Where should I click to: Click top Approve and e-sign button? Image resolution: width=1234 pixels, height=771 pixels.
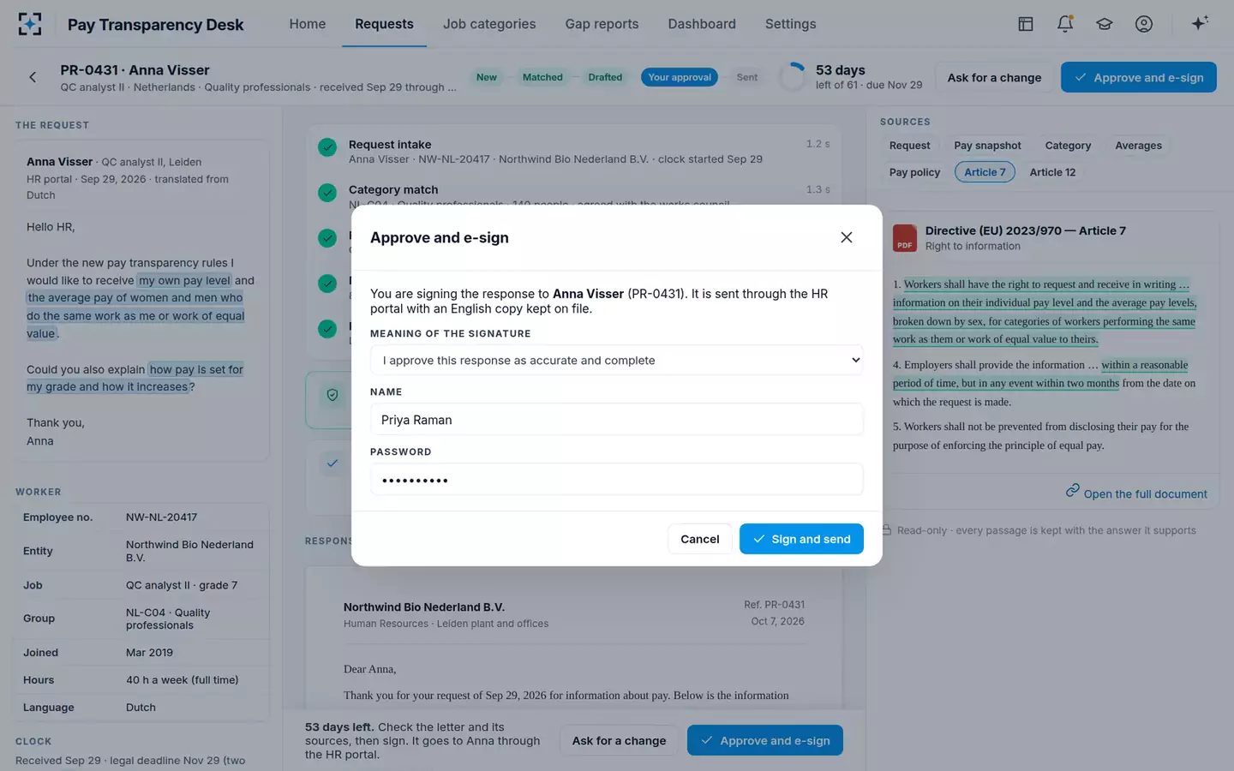[x=1139, y=77]
